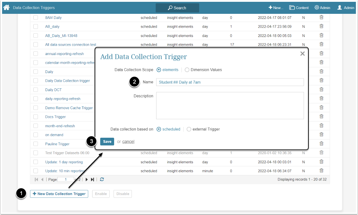358x215 pixels.
Task: Select the elements scope radio button
Action: point(159,70)
